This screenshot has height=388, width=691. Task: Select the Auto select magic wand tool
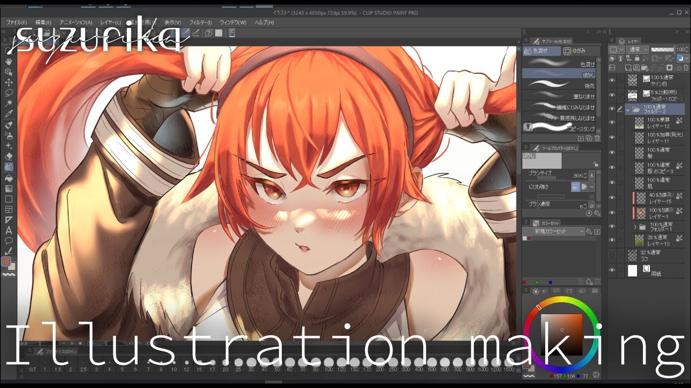(x=9, y=103)
